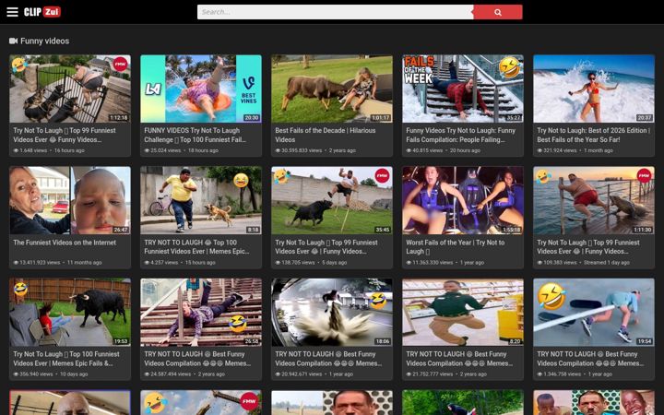The image size is (664, 415).
Task: Click the camera icon beside Funny videos
Action: (13, 41)
